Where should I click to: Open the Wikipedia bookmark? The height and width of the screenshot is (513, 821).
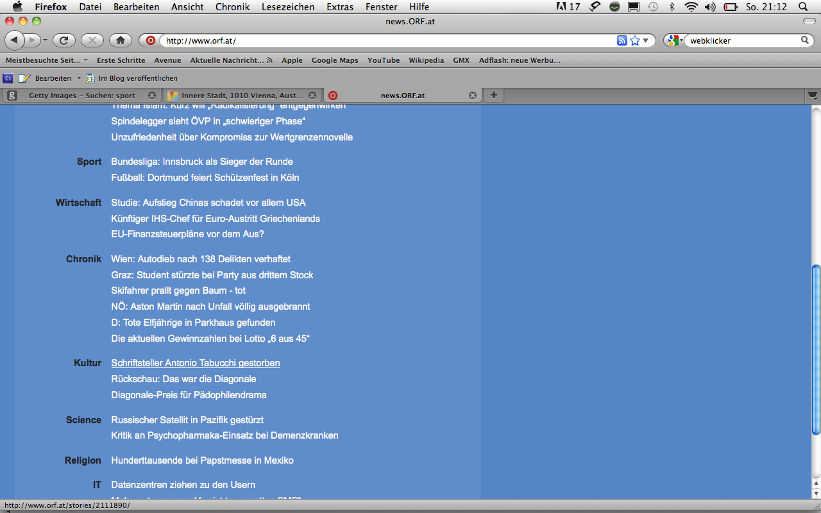click(x=427, y=60)
